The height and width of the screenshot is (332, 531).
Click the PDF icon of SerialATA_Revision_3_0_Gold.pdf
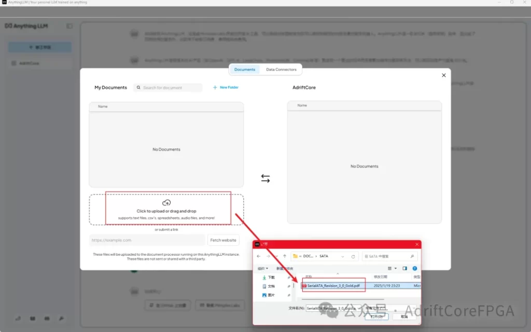(304, 286)
